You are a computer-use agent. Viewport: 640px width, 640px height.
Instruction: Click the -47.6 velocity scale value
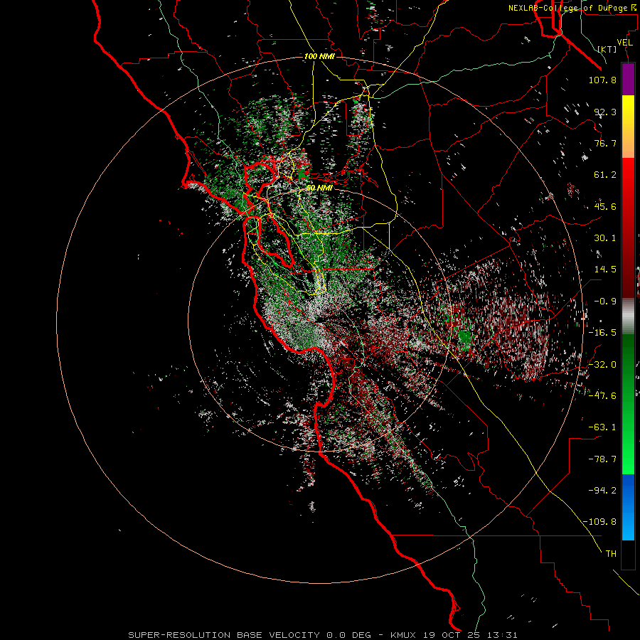click(602, 395)
